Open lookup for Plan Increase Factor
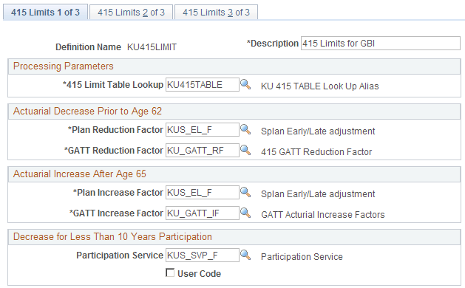Viewport: 465px width, 288px height. (x=245, y=192)
